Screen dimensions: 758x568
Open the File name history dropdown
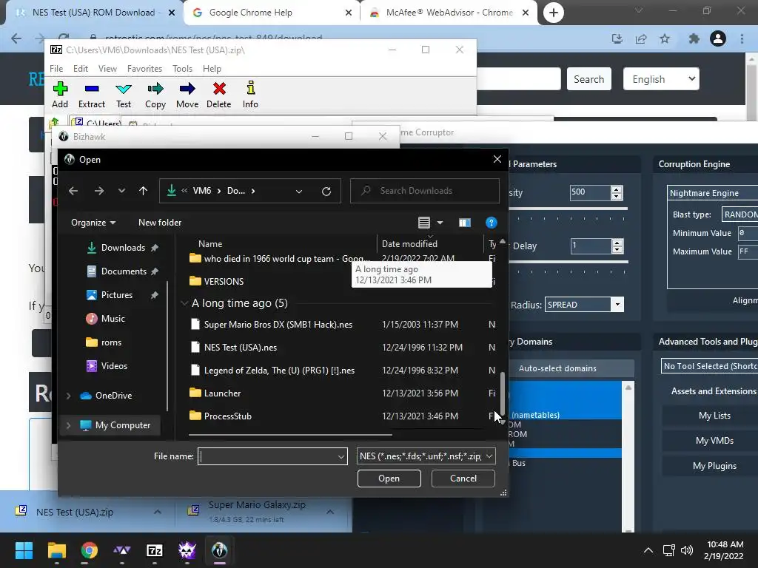click(x=341, y=456)
